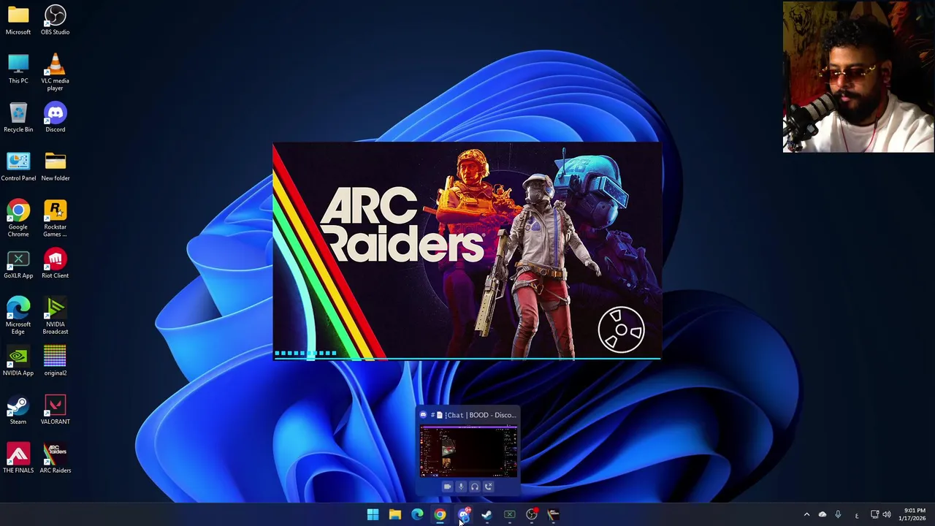Switch to Chrome in taskbar
The width and height of the screenshot is (935, 526).
[440, 515]
